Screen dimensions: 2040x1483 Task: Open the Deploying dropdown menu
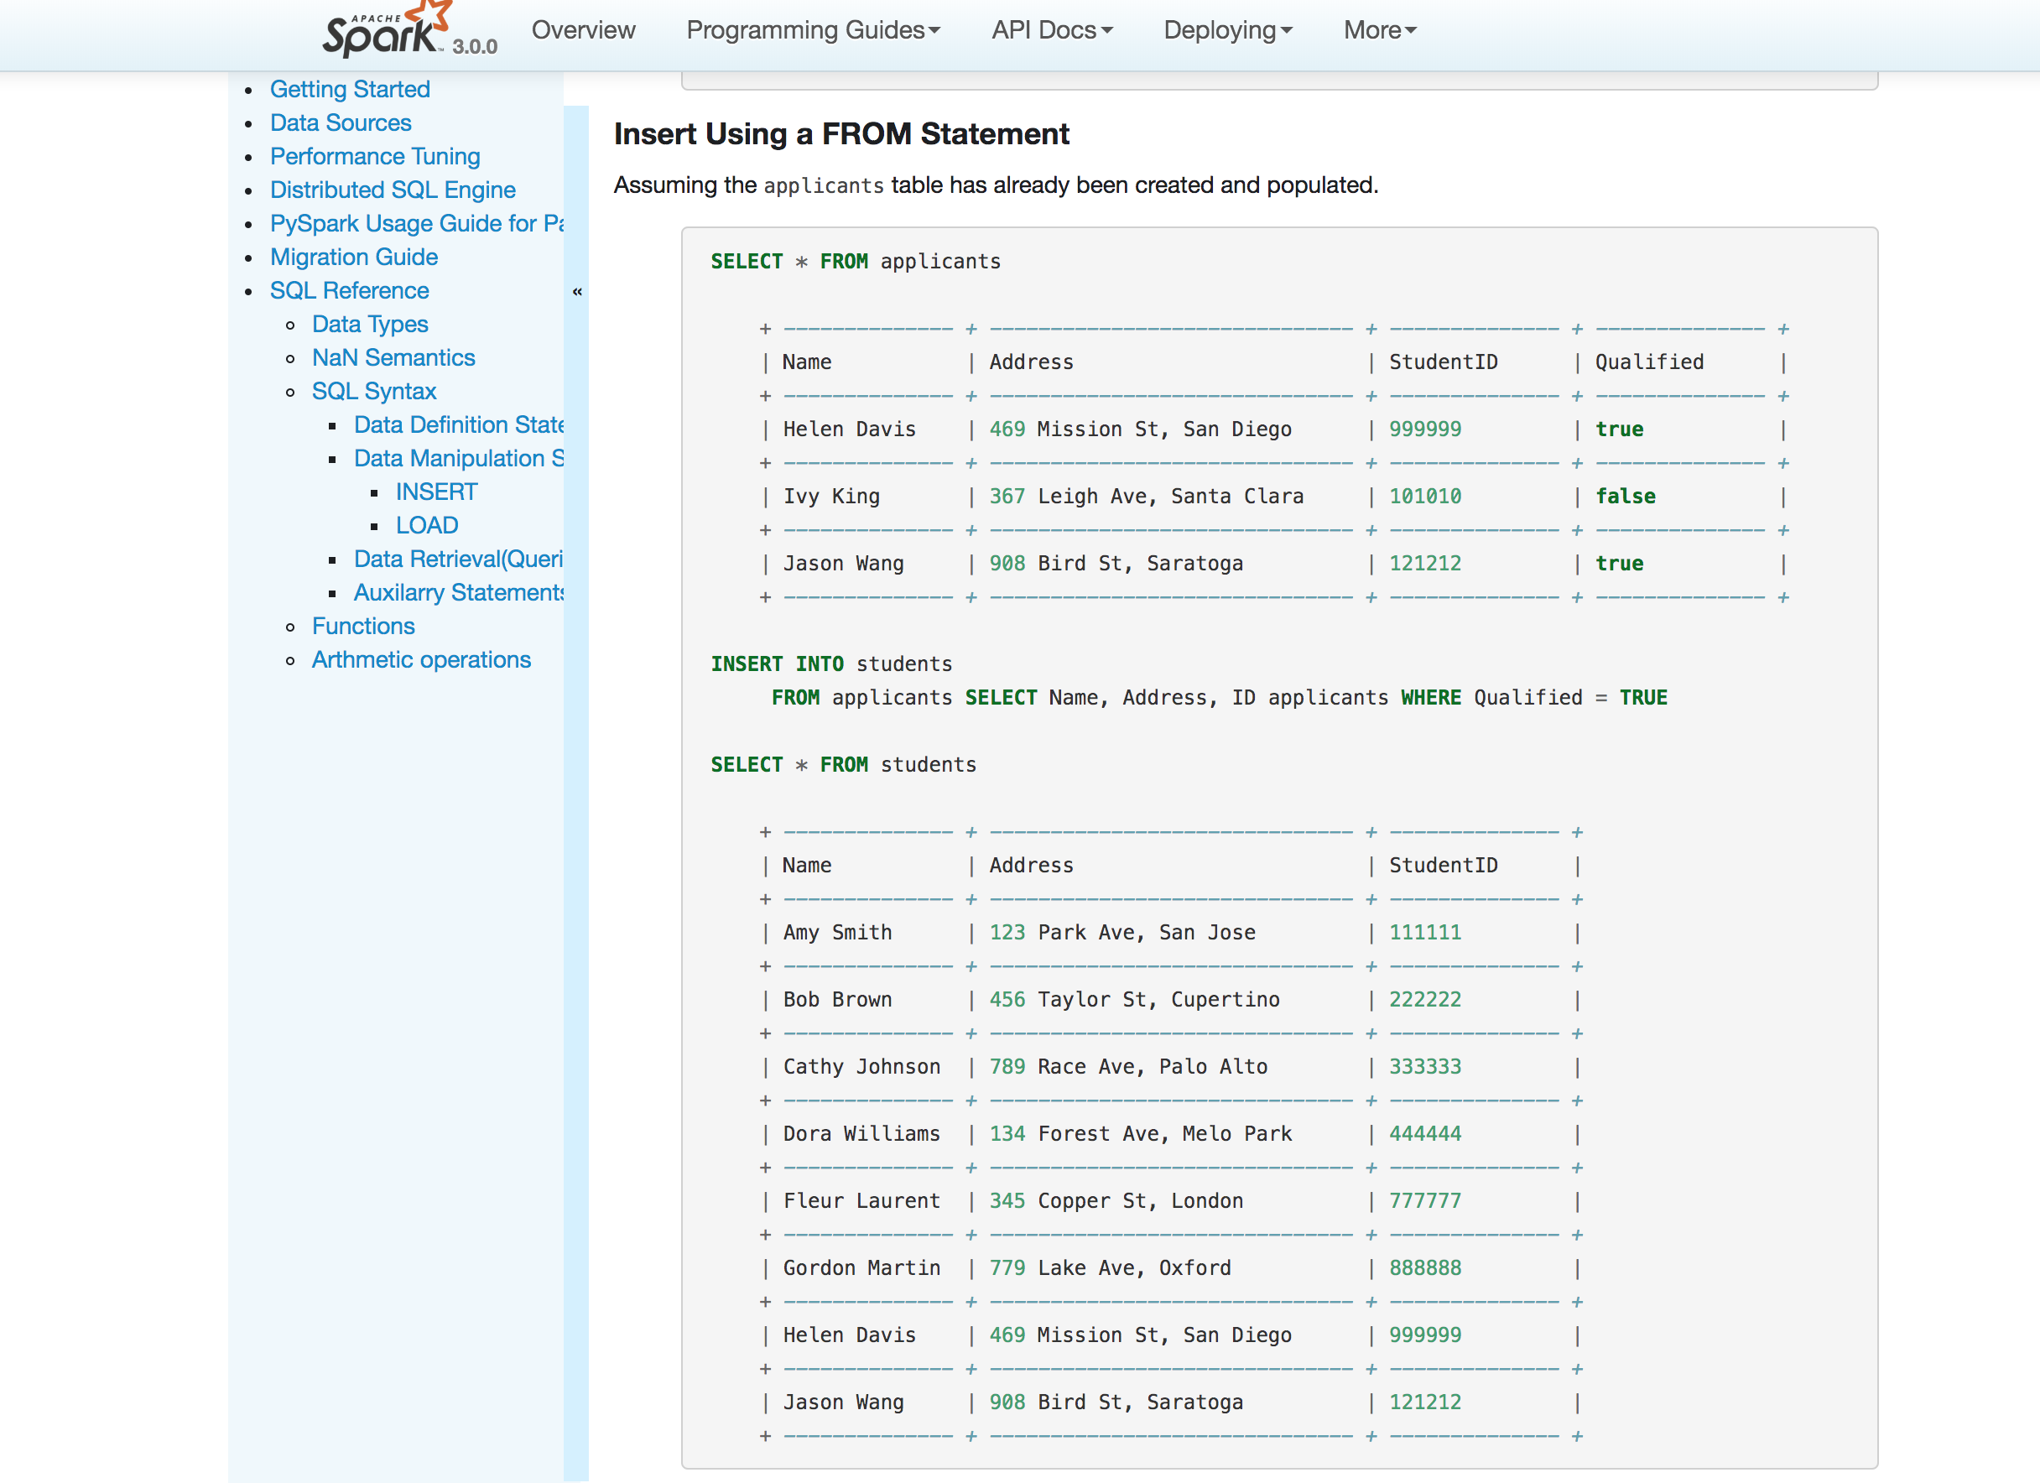pyautogui.click(x=1227, y=30)
